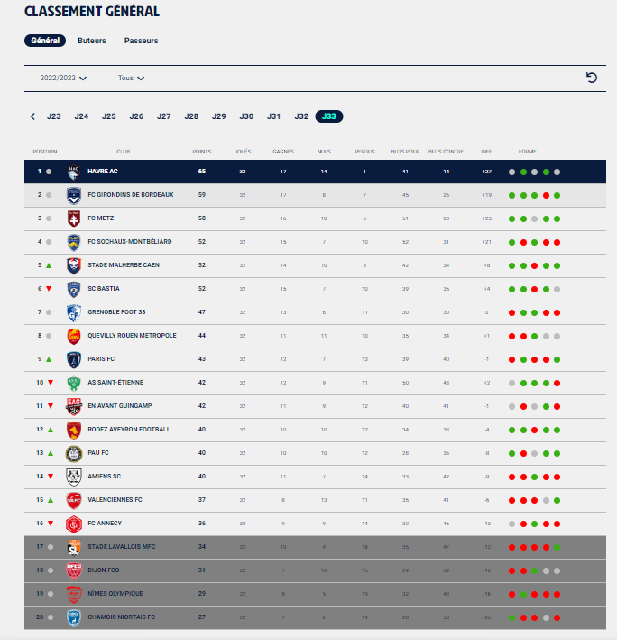The width and height of the screenshot is (617, 640).
Task: Click the Chamois Niortais FC crest
Action: [x=74, y=618]
